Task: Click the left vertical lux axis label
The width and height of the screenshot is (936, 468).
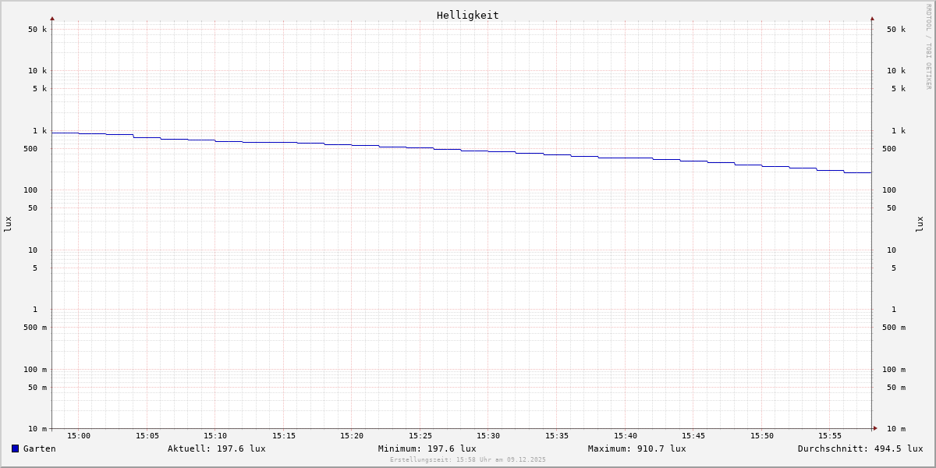Action: point(8,224)
